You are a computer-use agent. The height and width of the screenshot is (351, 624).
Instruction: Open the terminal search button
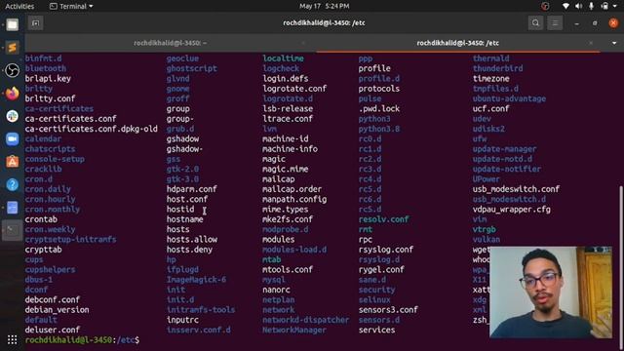pyautogui.click(x=535, y=23)
